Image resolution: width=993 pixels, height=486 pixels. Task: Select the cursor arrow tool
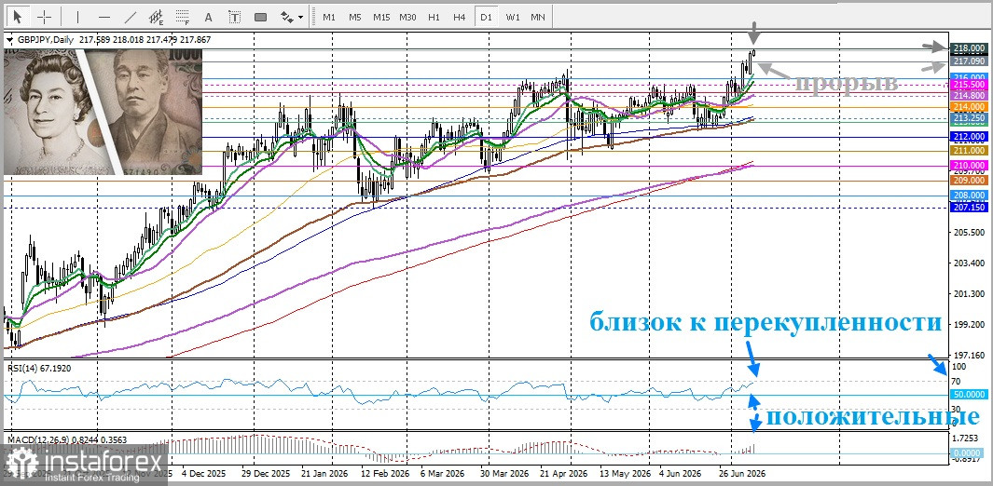[x=18, y=17]
